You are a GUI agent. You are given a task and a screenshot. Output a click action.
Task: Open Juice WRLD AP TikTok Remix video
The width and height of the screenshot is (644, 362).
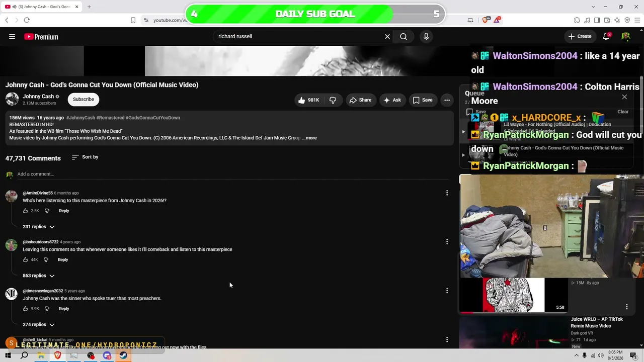597,323
